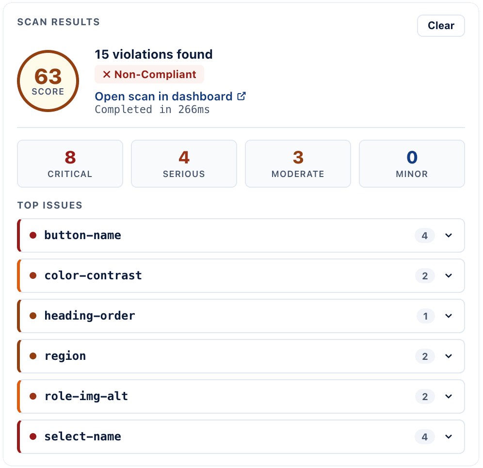Click the external link icon beside dashboard
Image resolution: width=483 pixels, height=468 pixels.
click(241, 96)
